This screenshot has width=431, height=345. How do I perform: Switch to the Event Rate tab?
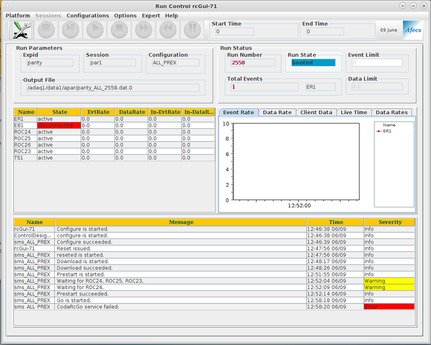pyautogui.click(x=239, y=112)
